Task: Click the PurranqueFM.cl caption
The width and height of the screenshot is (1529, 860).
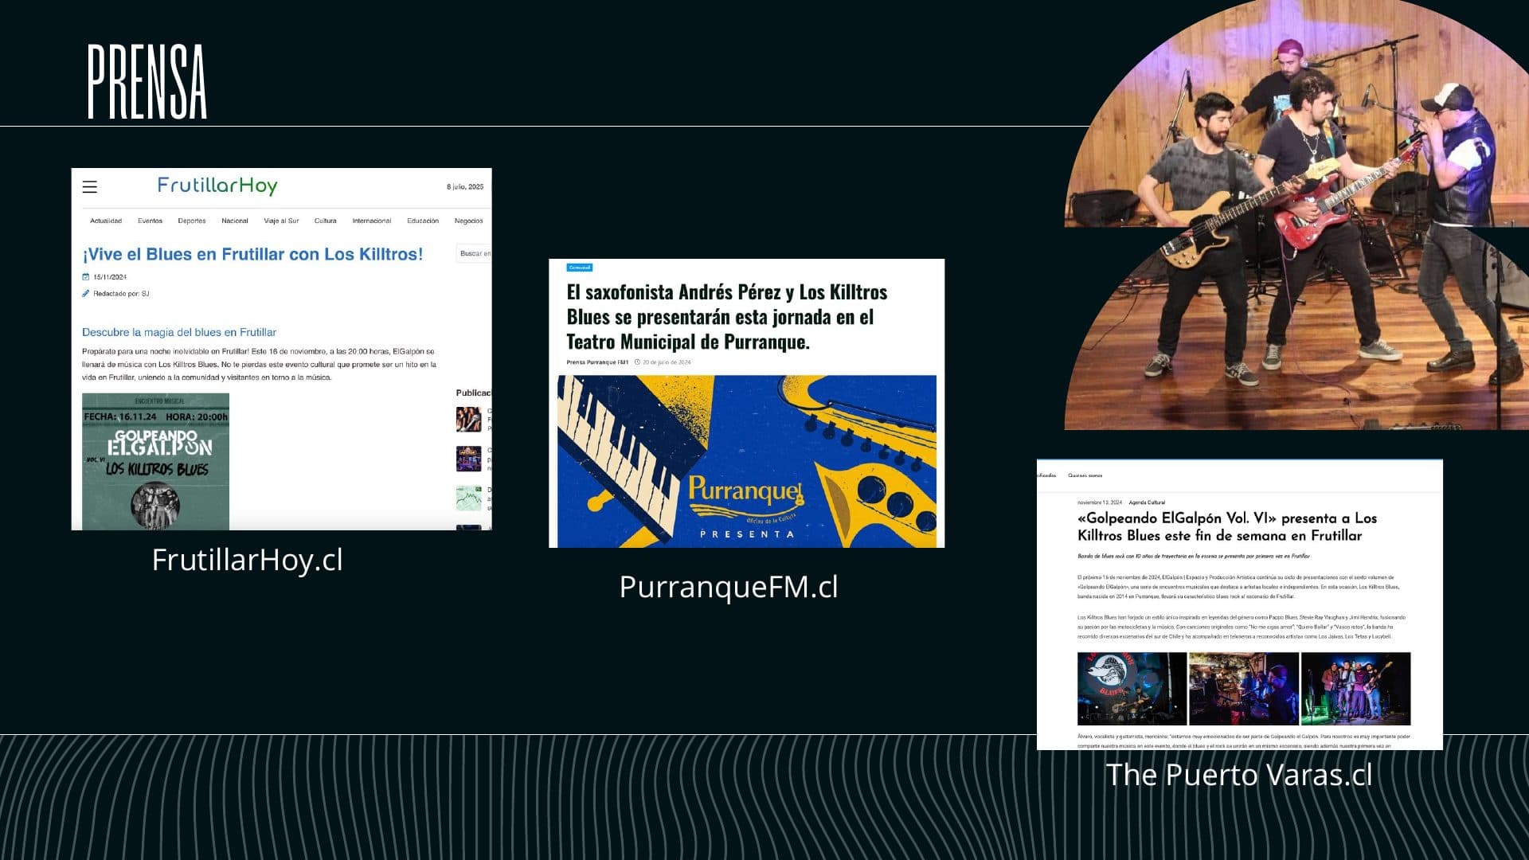Action: click(729, 587)
